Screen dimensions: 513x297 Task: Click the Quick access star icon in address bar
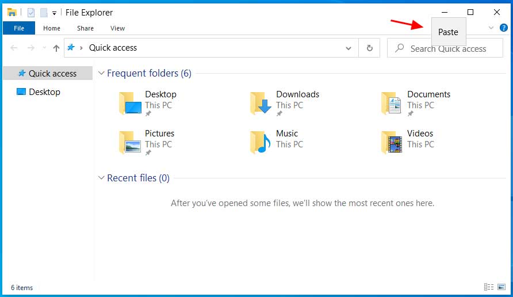coord(71,47)
